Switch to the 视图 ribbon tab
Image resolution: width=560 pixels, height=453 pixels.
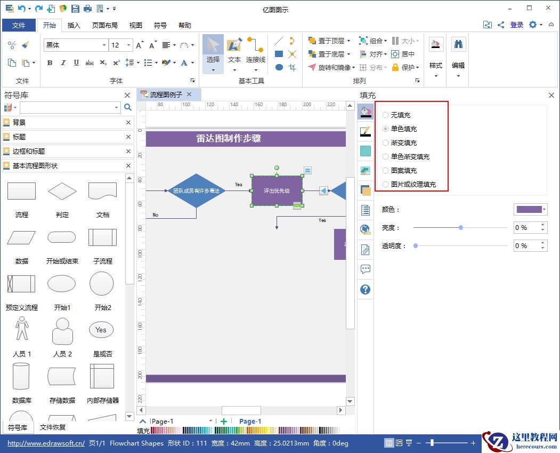click(135, 25)
